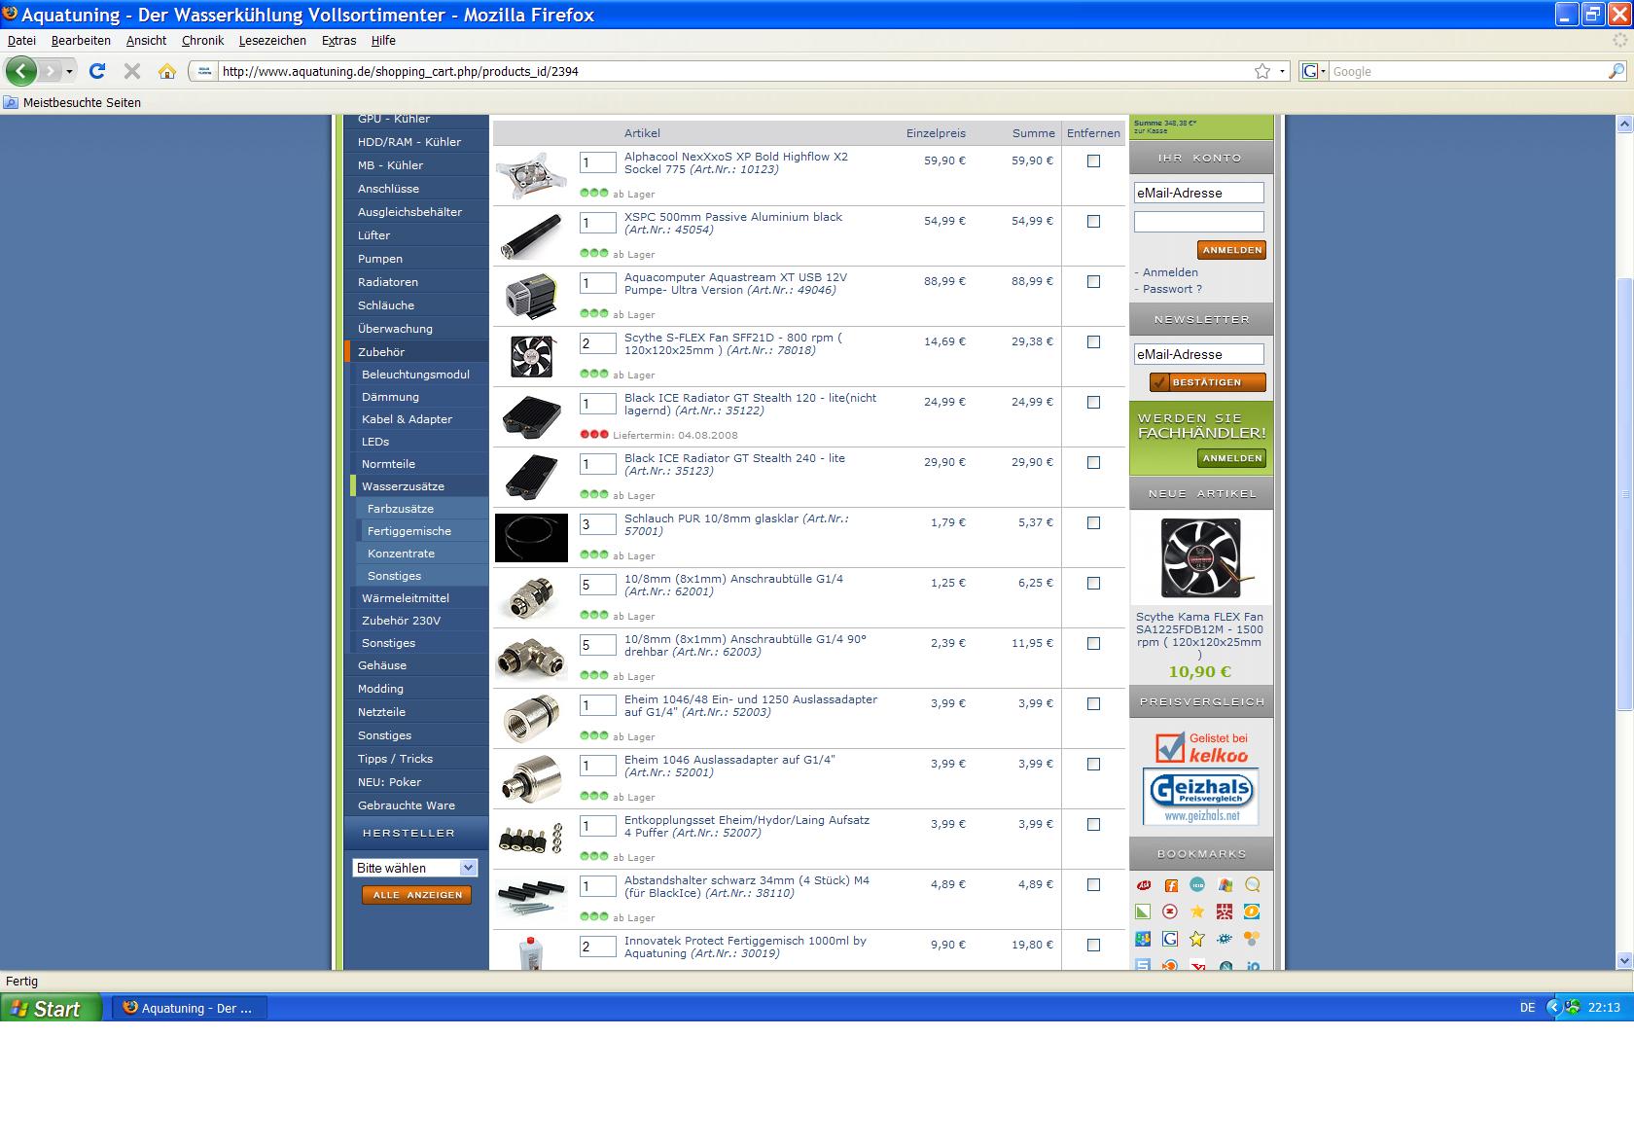Open the history dropdown beside forward button
This screenshot has width=1634, height=1144.
point(70,72)
